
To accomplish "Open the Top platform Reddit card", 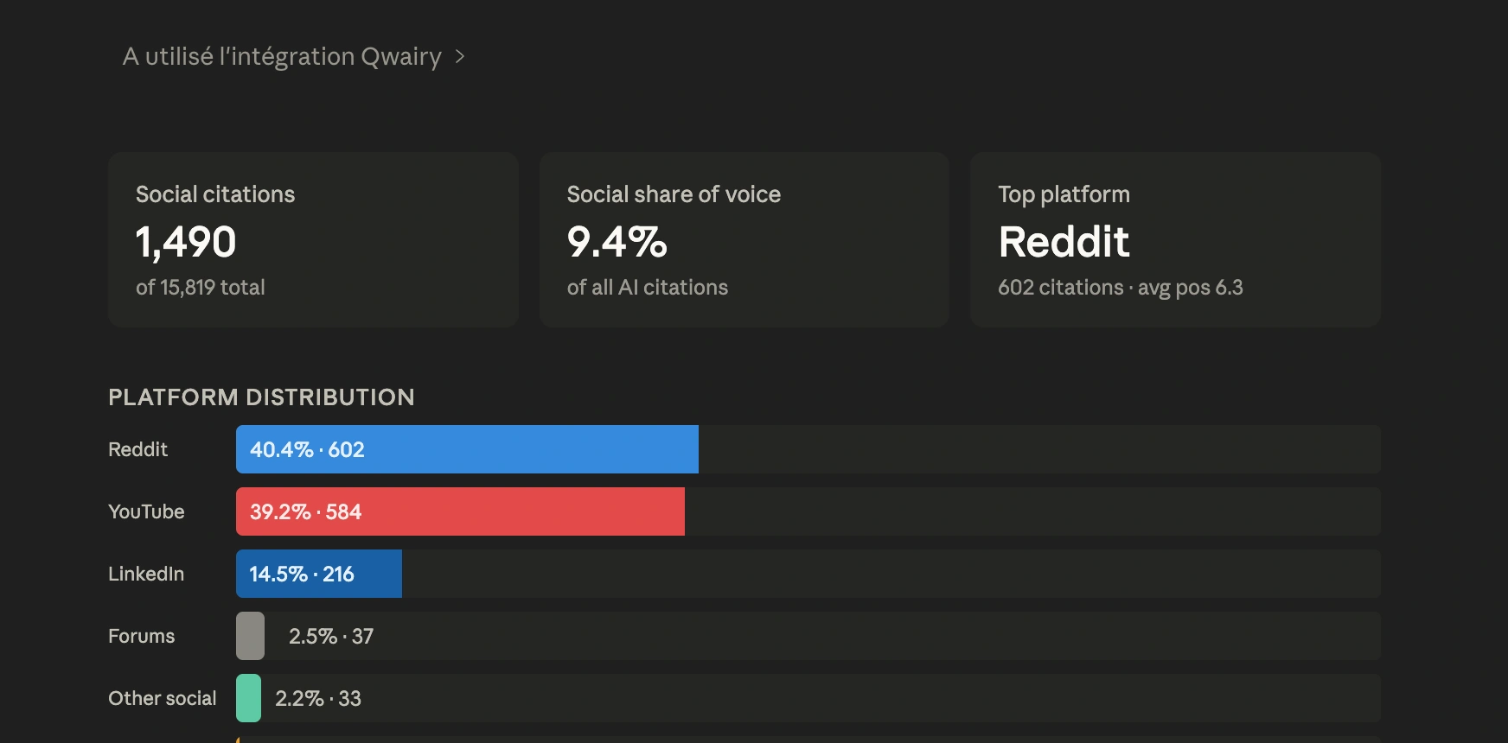I will click(x=1175, y=240).
